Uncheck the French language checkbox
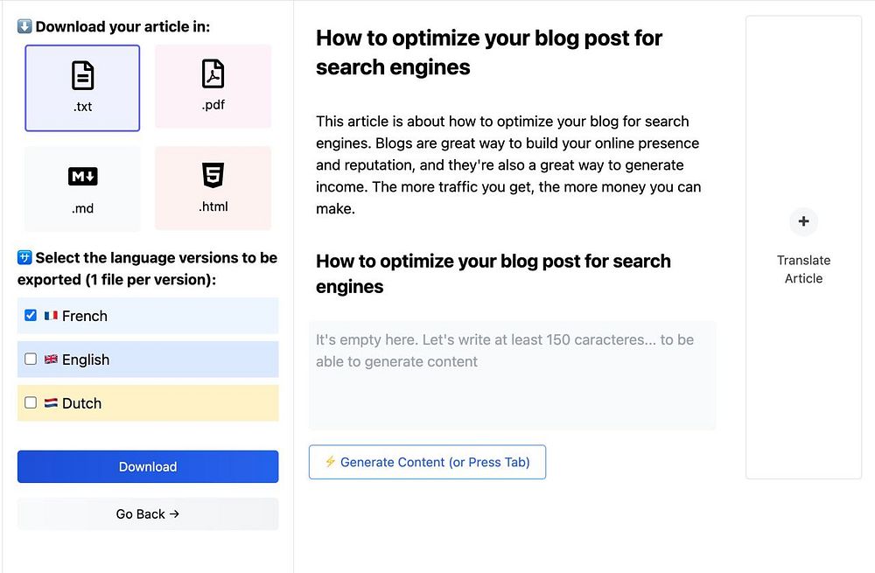Image resolution: width=875 pixels, height=573 pixels. pyautogui.click(x=31, y=315)
